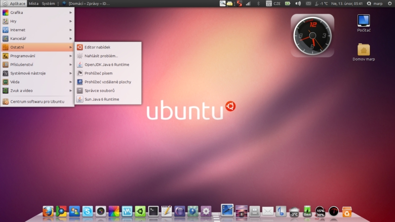Open the Místa menu

click(34, 3)
